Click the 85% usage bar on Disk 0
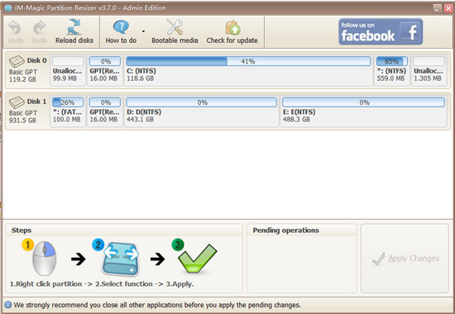This screenshot has height=314, width=455. coord(392,61)
